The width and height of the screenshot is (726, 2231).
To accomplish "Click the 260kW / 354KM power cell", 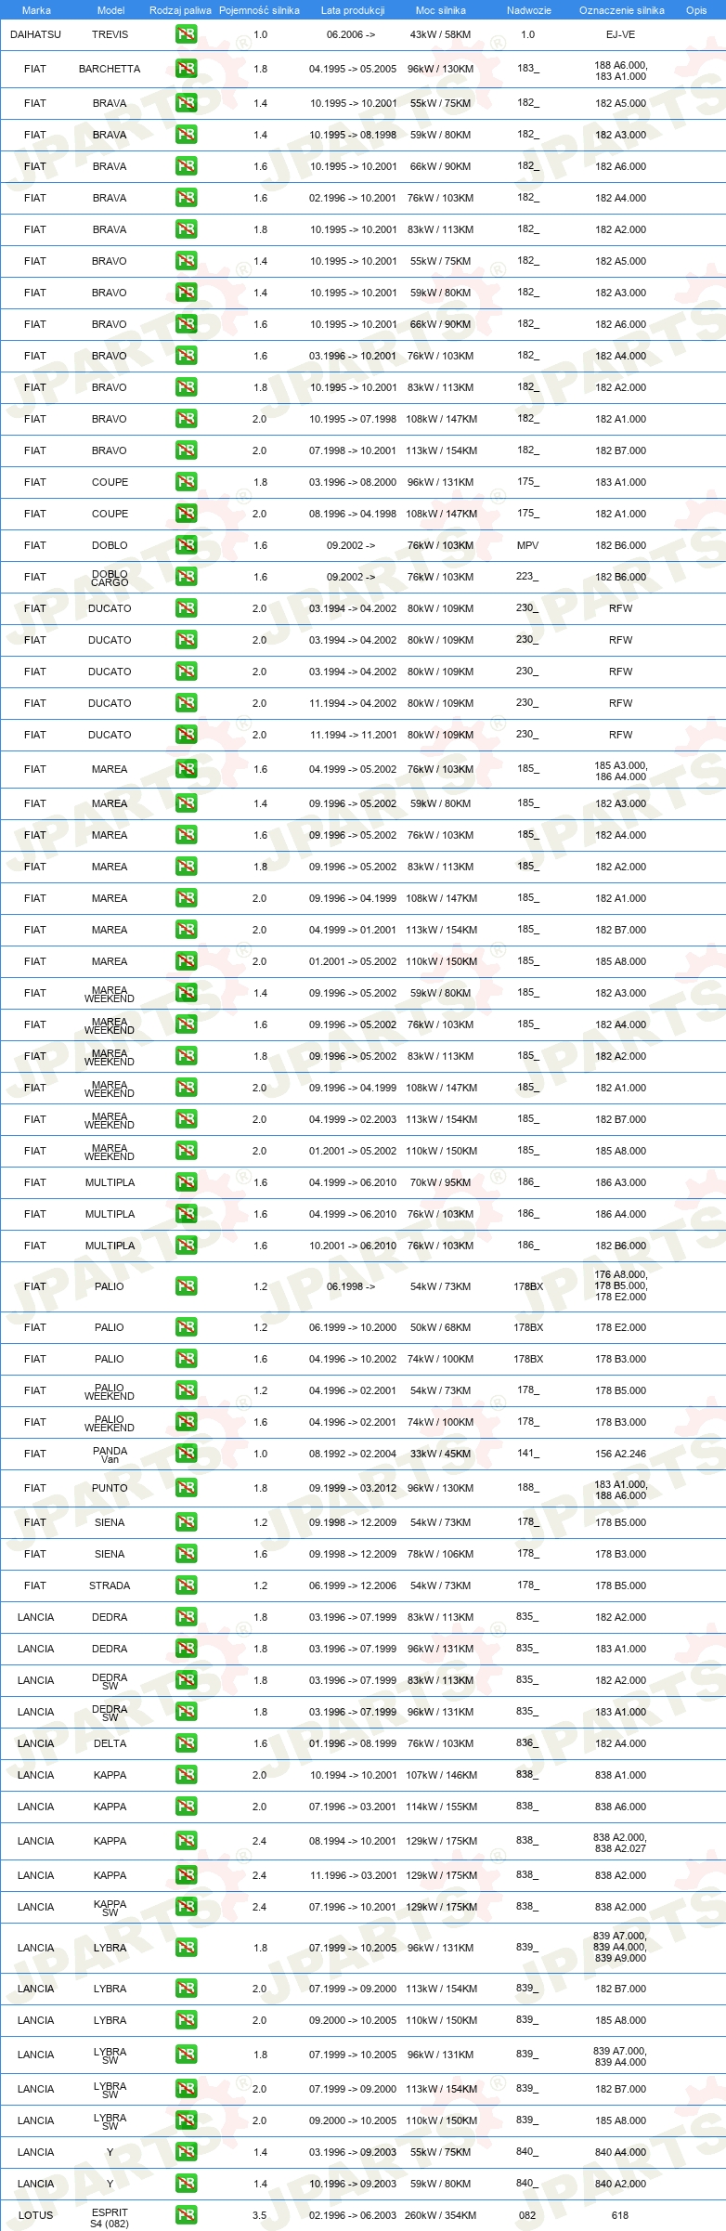I will [x=441, y=2215].
